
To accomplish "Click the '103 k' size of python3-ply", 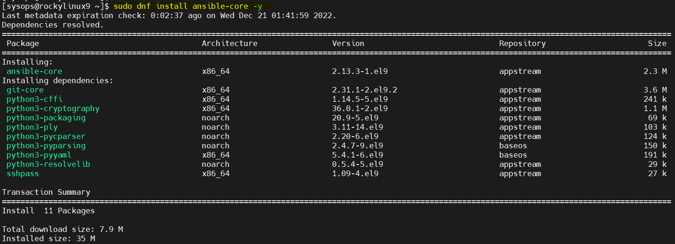I will 655,127.
